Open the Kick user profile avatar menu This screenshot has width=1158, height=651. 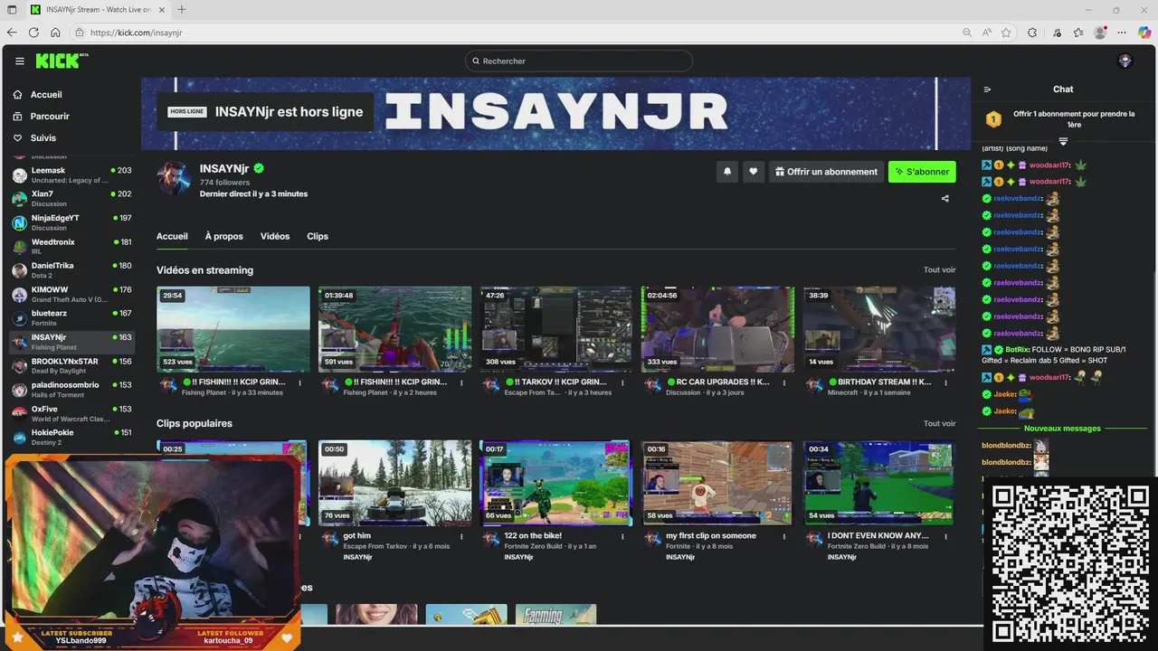coord(1125,61)
